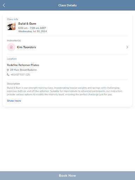This screenshot has width=135, height=180.
Task: Tap the Instructor(s) section label
Action: coord(14,40)
